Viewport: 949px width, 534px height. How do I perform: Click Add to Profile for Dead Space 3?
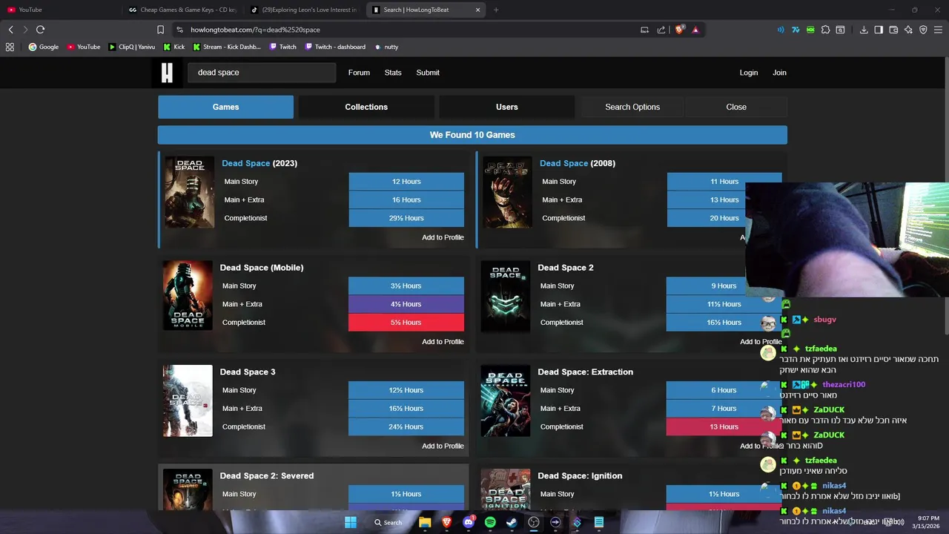tap(443, 446)
